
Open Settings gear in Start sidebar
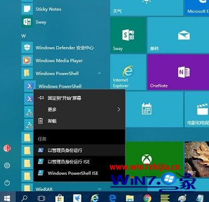7,166
